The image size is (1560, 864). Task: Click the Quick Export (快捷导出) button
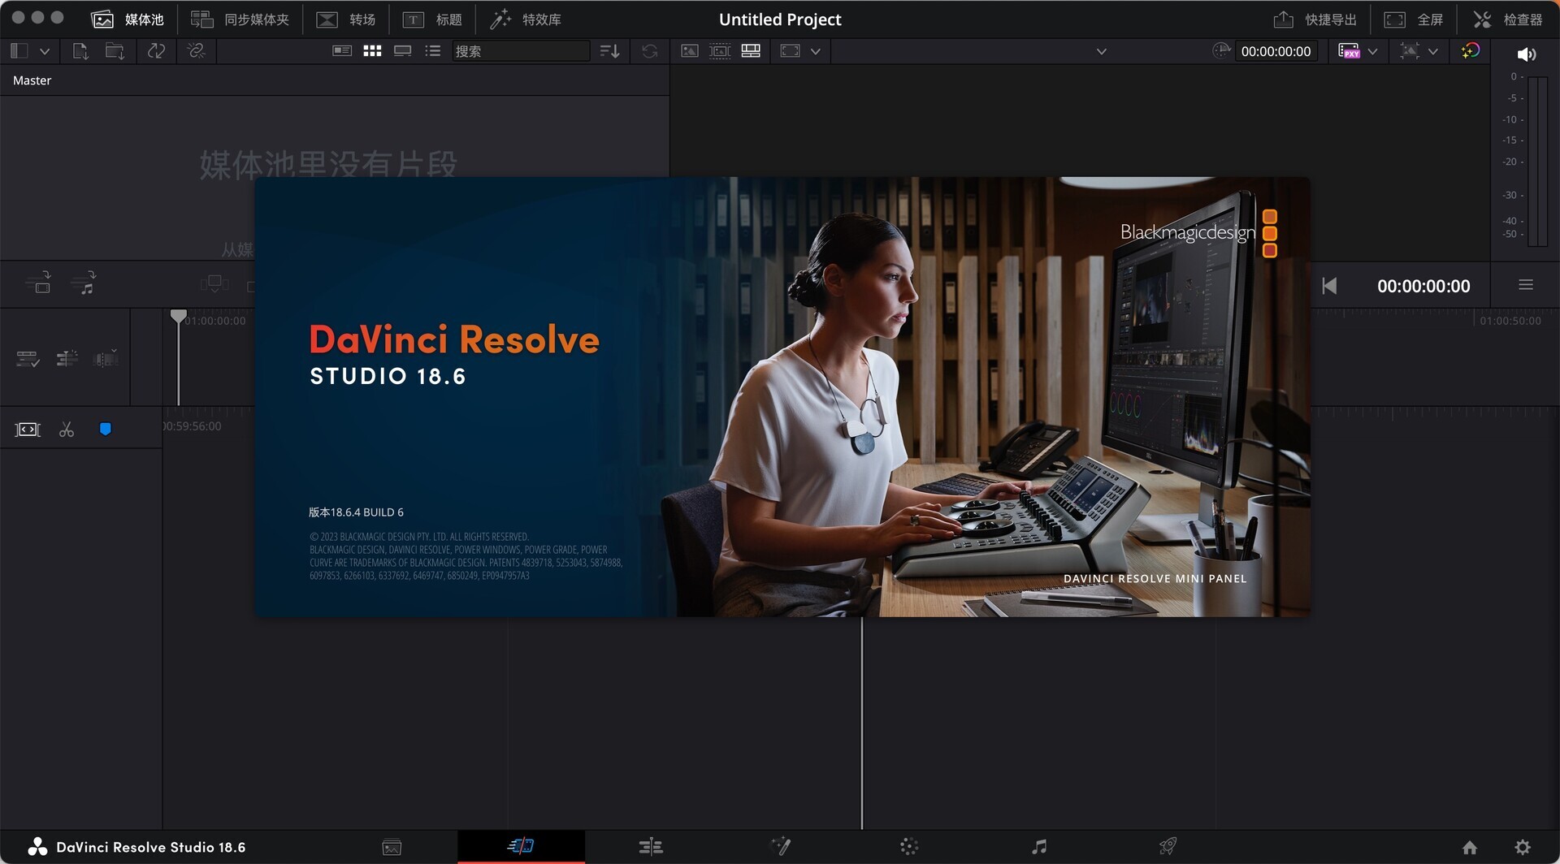1315,19
